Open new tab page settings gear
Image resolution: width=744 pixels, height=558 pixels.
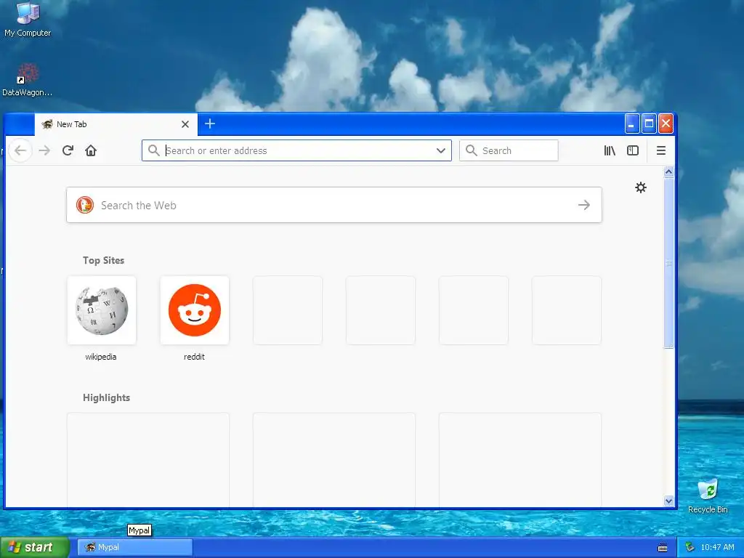point(641,187)
